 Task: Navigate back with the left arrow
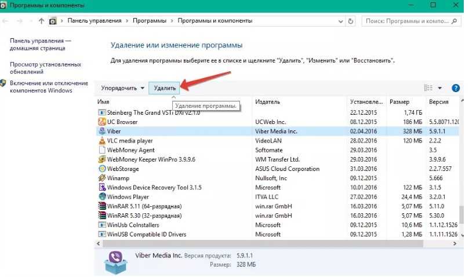tap(5, 21)
